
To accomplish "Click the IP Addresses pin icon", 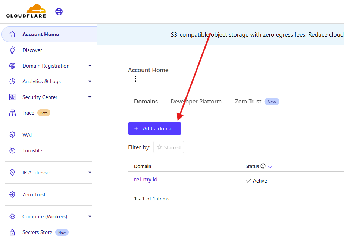I will click(x=12, y=173).
